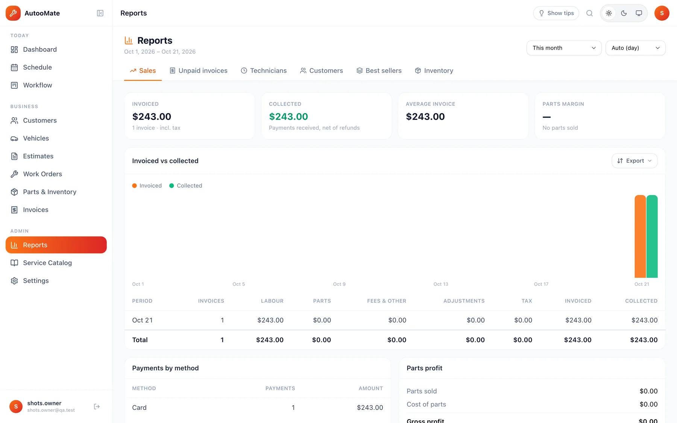Click the Settings gear icon in sidebar
677x423 pixels.
coord(14,281)
